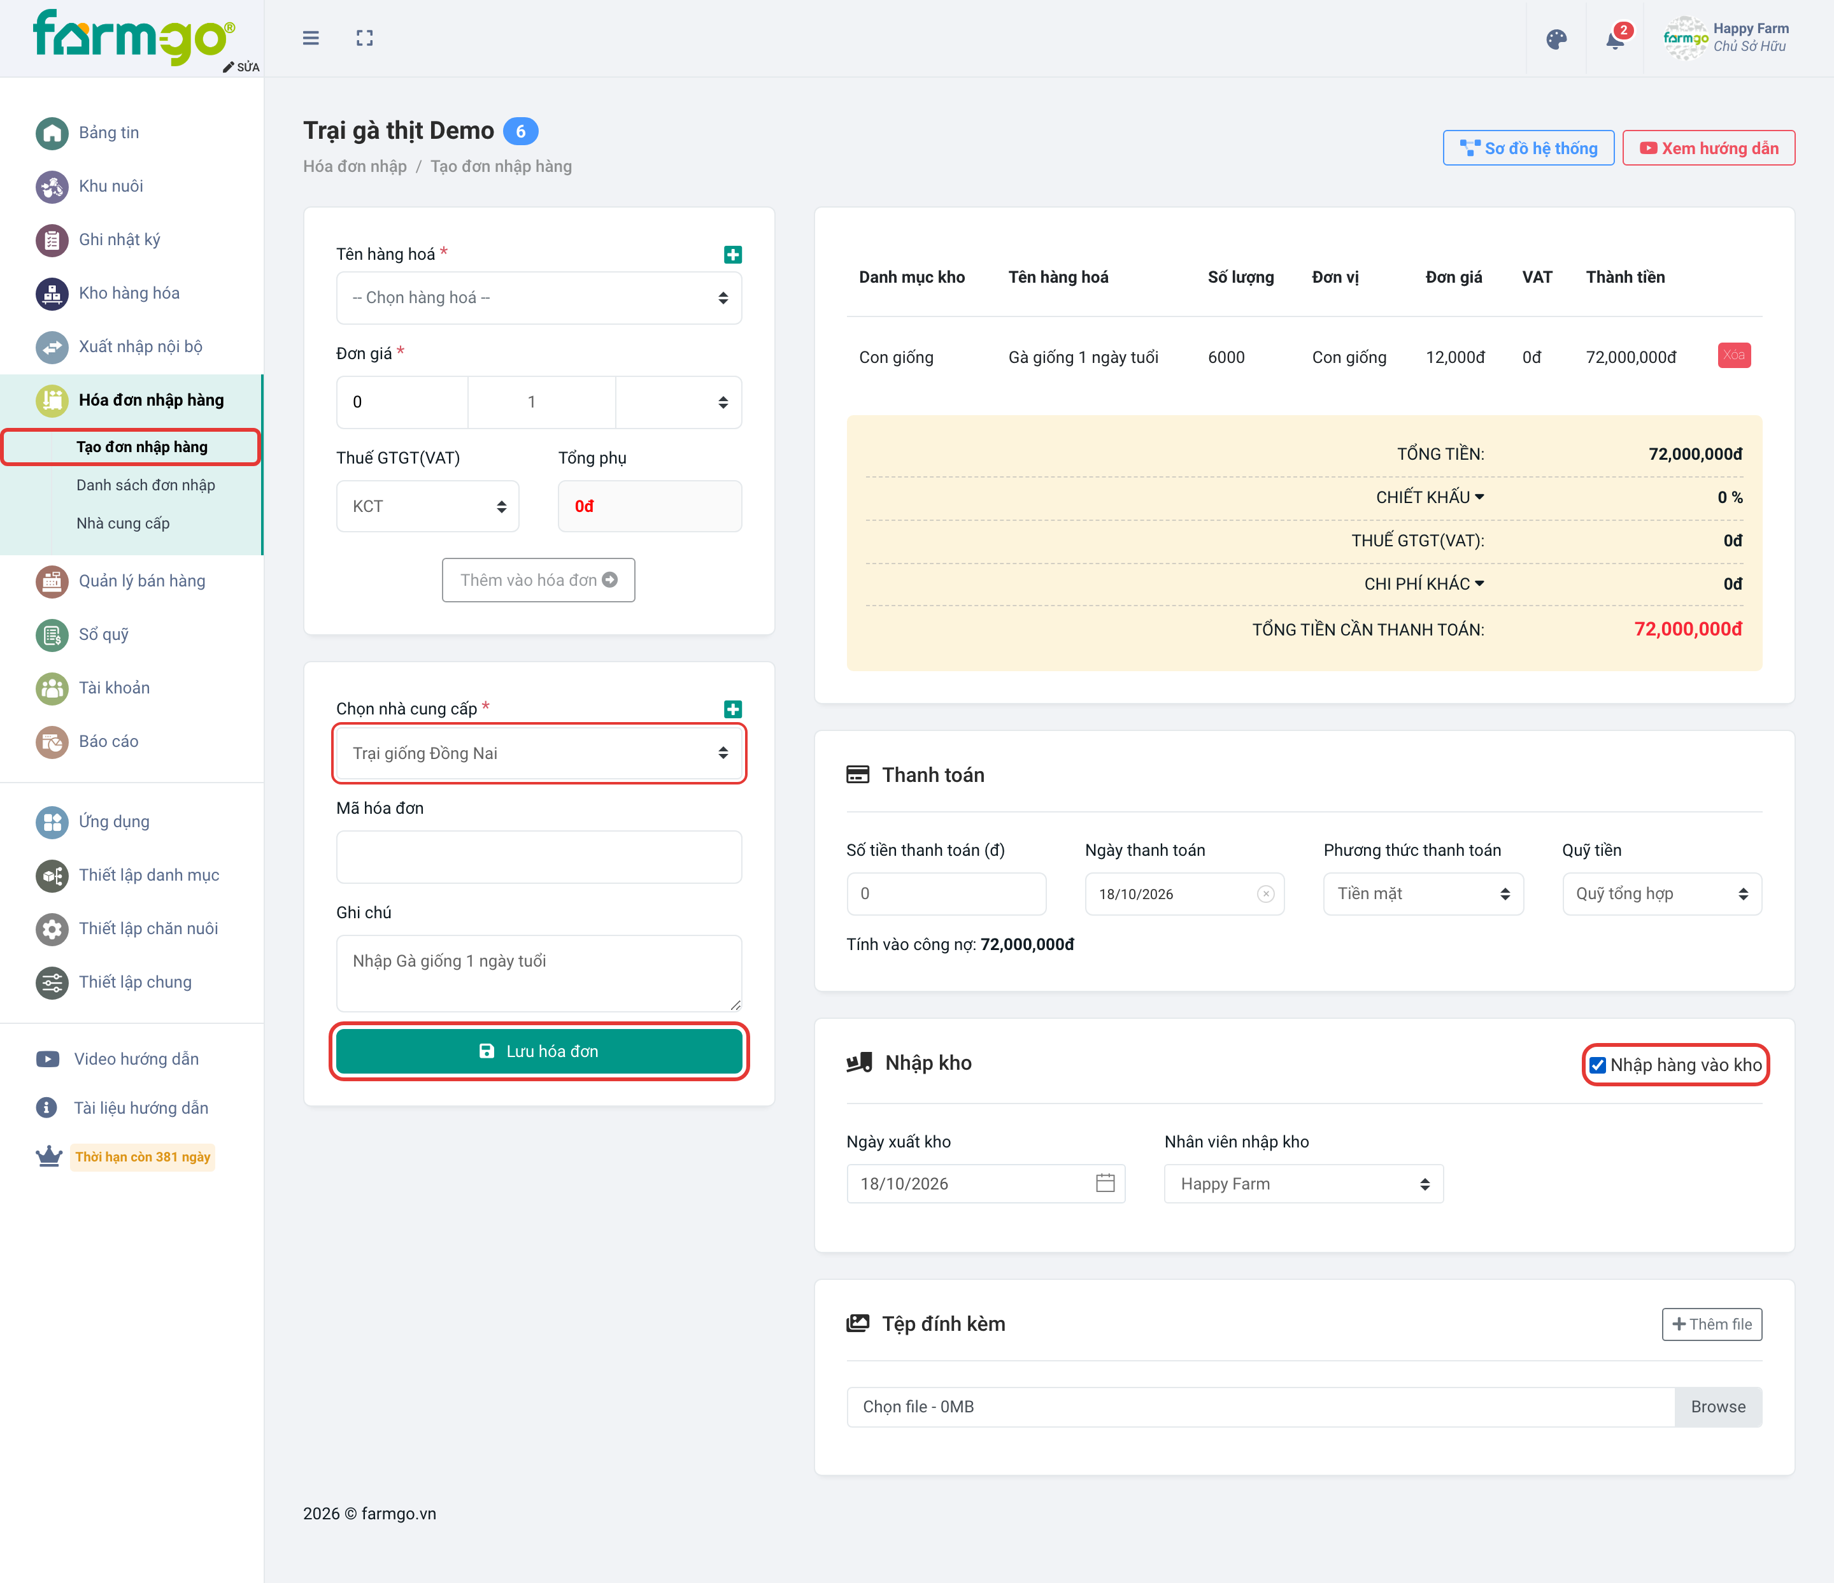
Task: Open Báo cáo sidebar icon
Action: [52, 741]
